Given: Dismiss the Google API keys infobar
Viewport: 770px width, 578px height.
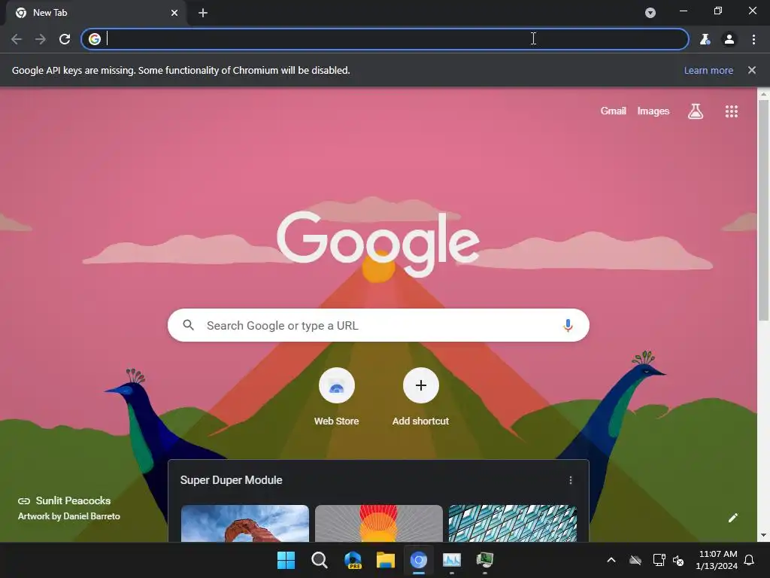Looking at the screenshot, I should tap(751, 70).
